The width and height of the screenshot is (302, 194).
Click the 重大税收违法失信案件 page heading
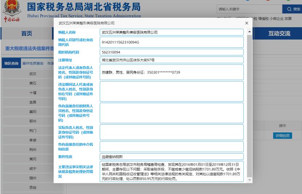29,48
